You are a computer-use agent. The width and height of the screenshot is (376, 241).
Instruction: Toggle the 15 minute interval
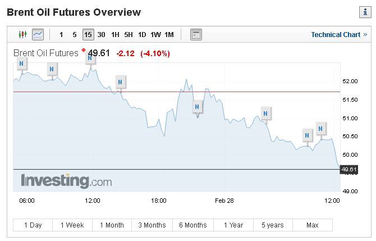(x=88, y=35)
